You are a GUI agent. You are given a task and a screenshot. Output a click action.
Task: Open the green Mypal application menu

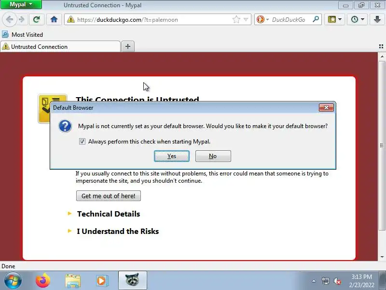tap(21, 4)
